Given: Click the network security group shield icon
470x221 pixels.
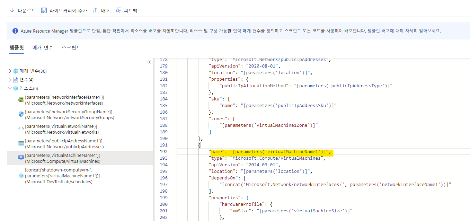Looking at the screenshot, I should coord(21,115).
